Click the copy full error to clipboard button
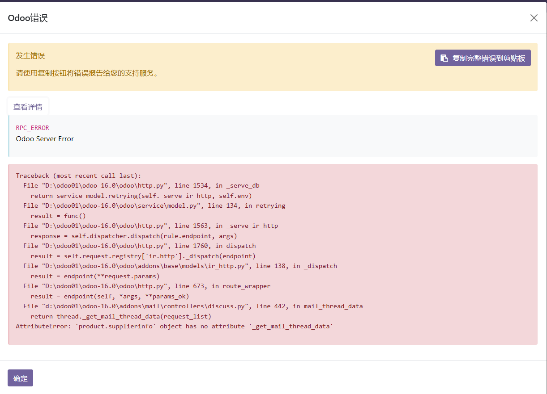Screen dimensions: 547x394 click(x=483, y=58)
